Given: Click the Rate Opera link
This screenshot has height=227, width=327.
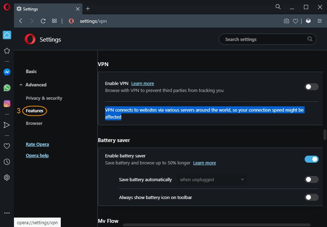Looking at the screenshot, I should 37,144.
